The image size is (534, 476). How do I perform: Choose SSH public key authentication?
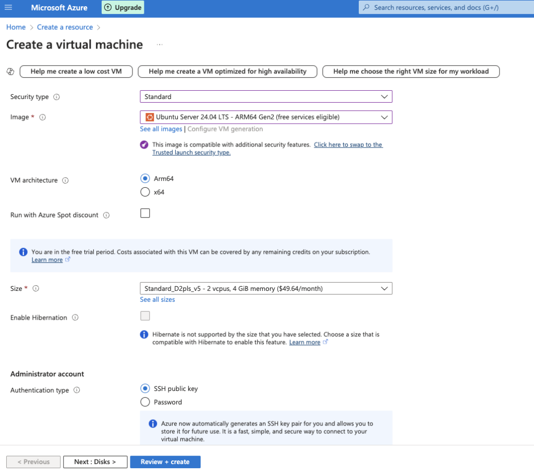coord(145,388)
